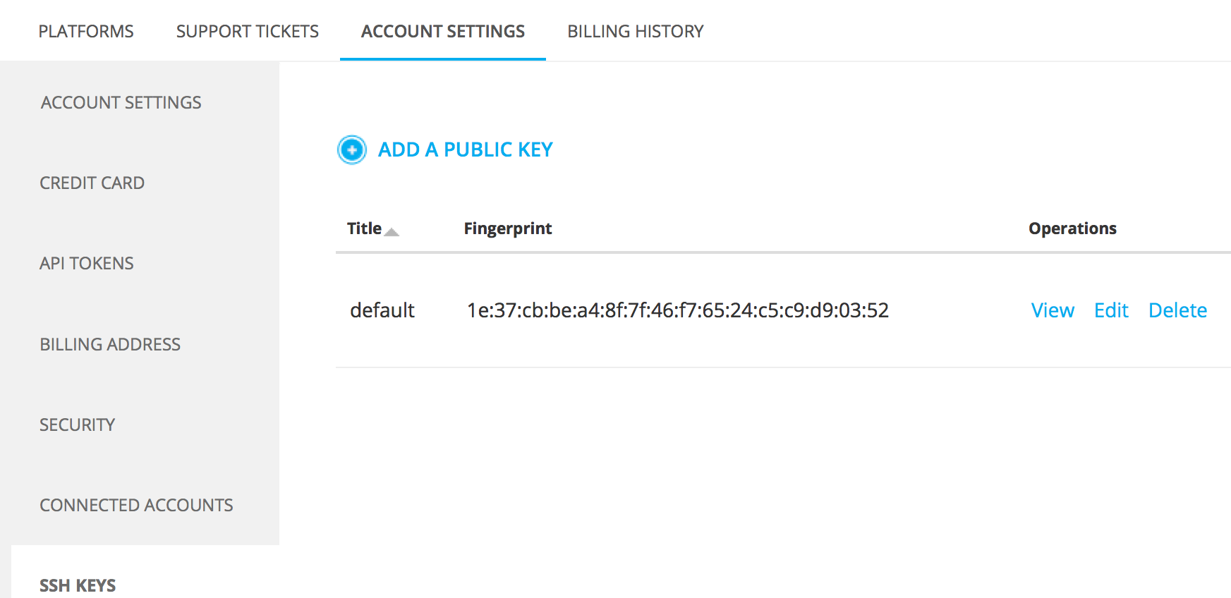Switch to the BILLING HISTORY tab

[x=634, y=31]
